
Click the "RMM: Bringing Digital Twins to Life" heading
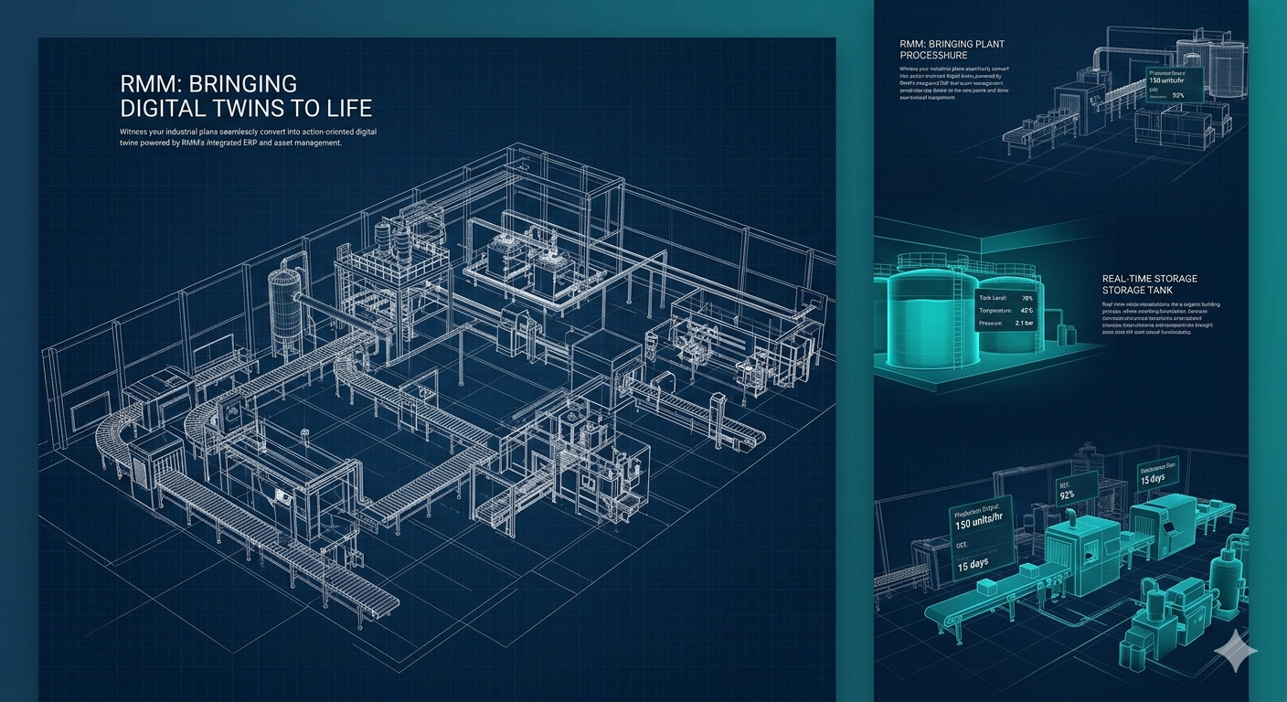(246, 95)
